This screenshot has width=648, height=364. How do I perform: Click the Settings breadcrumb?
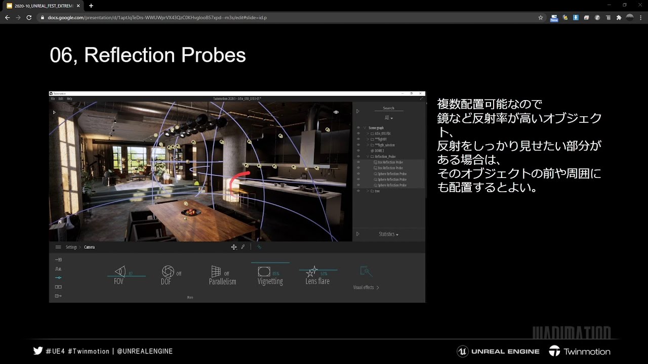click(x=71, y=247)
